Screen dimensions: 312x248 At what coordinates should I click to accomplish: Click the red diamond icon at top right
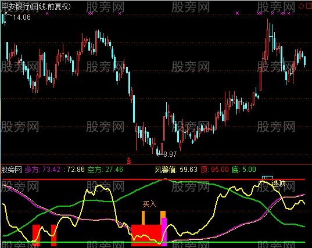(x=301, y=6)
